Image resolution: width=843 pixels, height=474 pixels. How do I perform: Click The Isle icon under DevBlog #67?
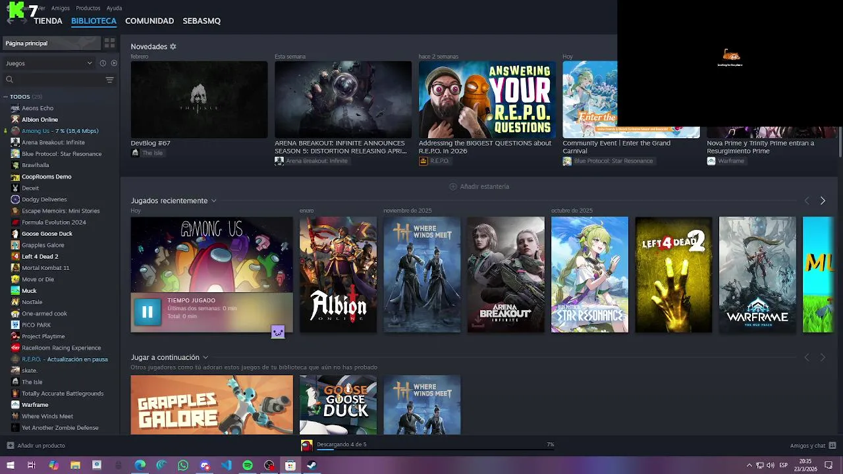(x=135, y=153)
